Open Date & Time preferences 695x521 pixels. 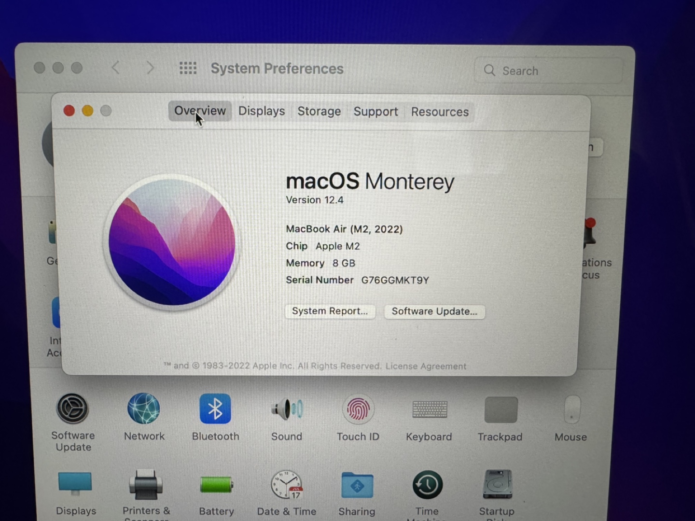287,485
